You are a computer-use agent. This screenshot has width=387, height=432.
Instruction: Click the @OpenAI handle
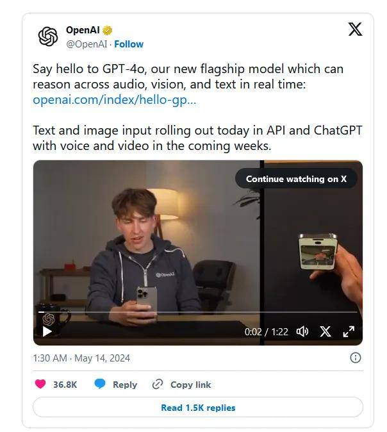point(86,44)
